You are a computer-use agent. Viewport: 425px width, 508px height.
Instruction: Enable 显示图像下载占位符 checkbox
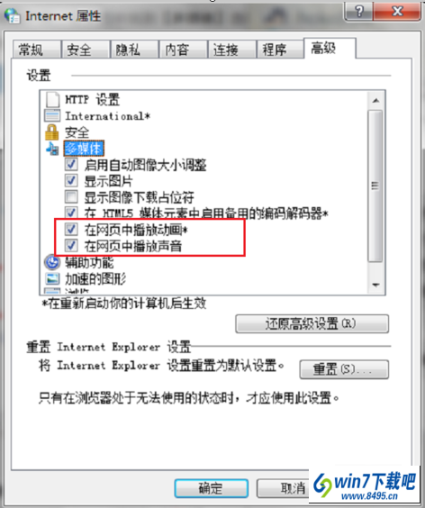click(x=71, y=196)
